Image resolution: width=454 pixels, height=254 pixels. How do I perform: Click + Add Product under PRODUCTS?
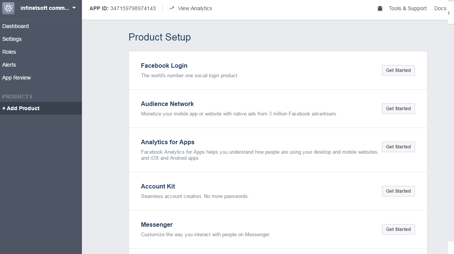tap(21, 108)
